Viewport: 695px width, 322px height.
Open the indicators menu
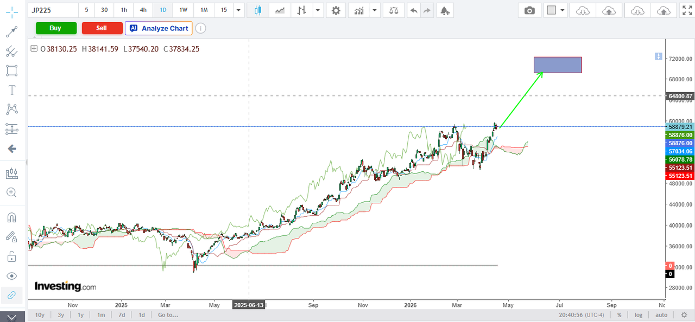(359, 10)
